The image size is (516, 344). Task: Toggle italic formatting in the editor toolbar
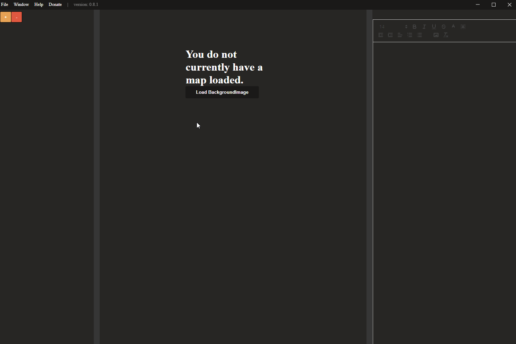point(424,27)
